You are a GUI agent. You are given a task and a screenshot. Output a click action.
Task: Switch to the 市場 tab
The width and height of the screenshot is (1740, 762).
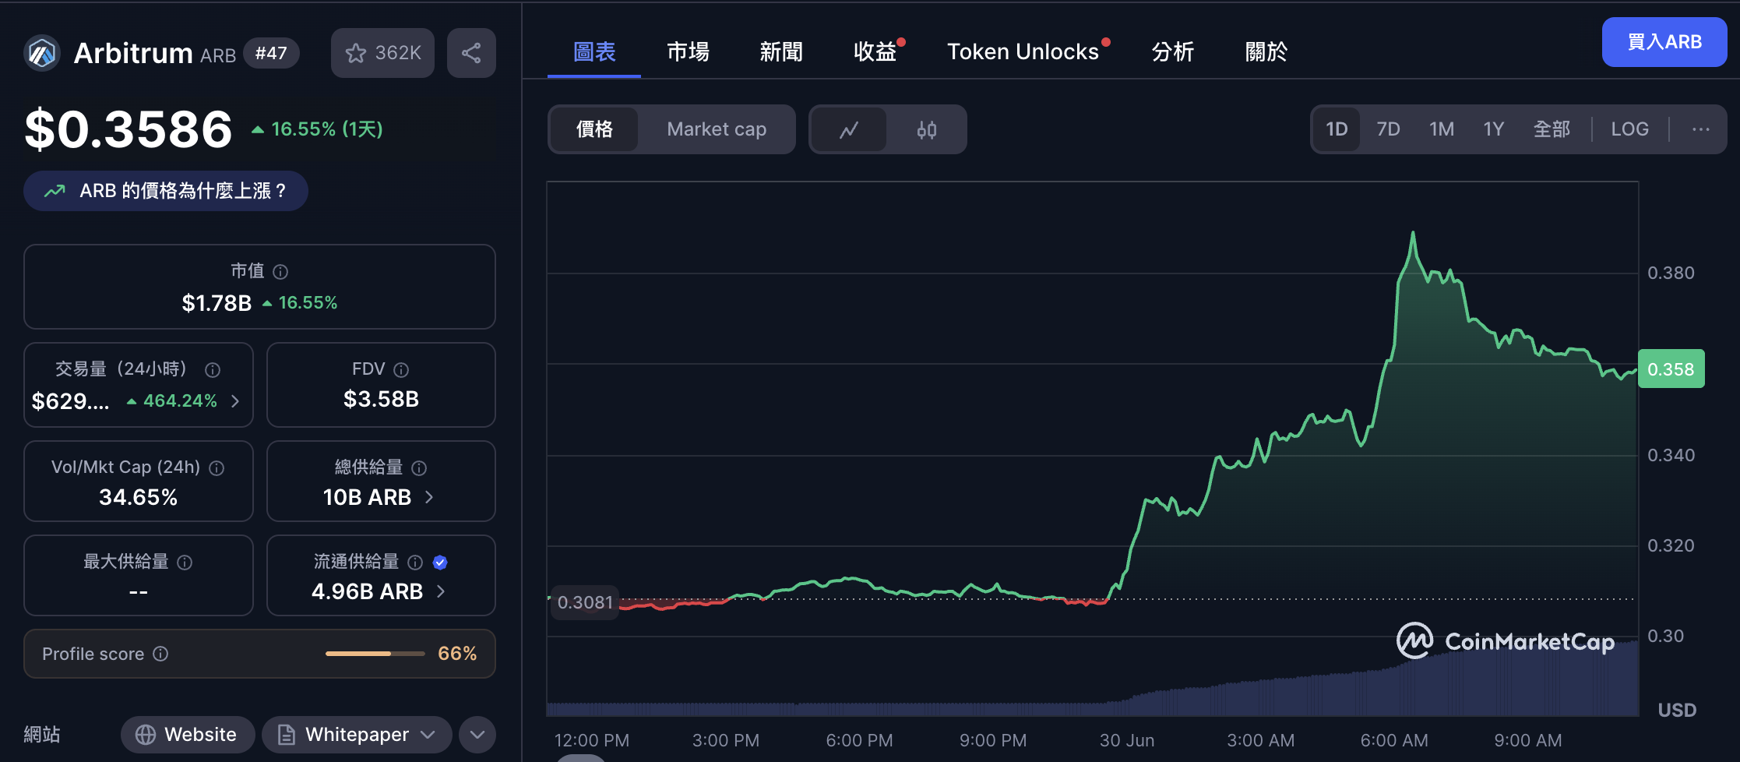688,51
